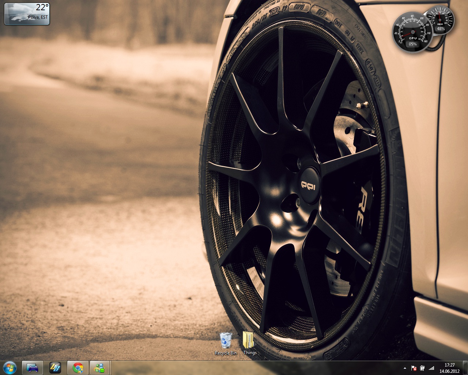Open the weather gadget showing 22°
The width and height of the screenshot is (468, 375).
27,14
